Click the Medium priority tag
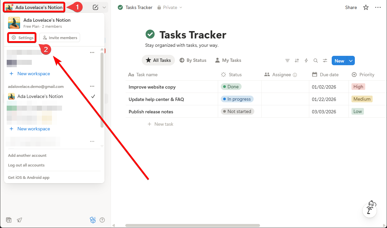 tap(362, 99)
